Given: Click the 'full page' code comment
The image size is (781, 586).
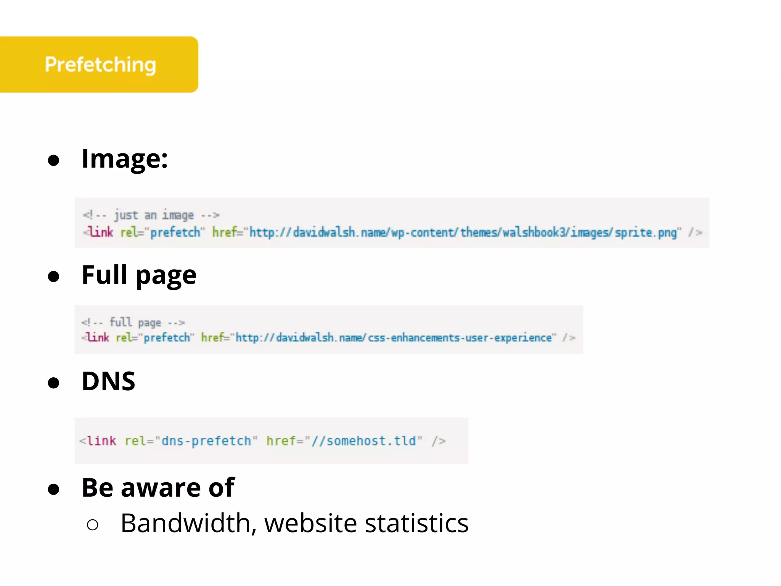Looking at the screenshot, I should coord(133,322).
